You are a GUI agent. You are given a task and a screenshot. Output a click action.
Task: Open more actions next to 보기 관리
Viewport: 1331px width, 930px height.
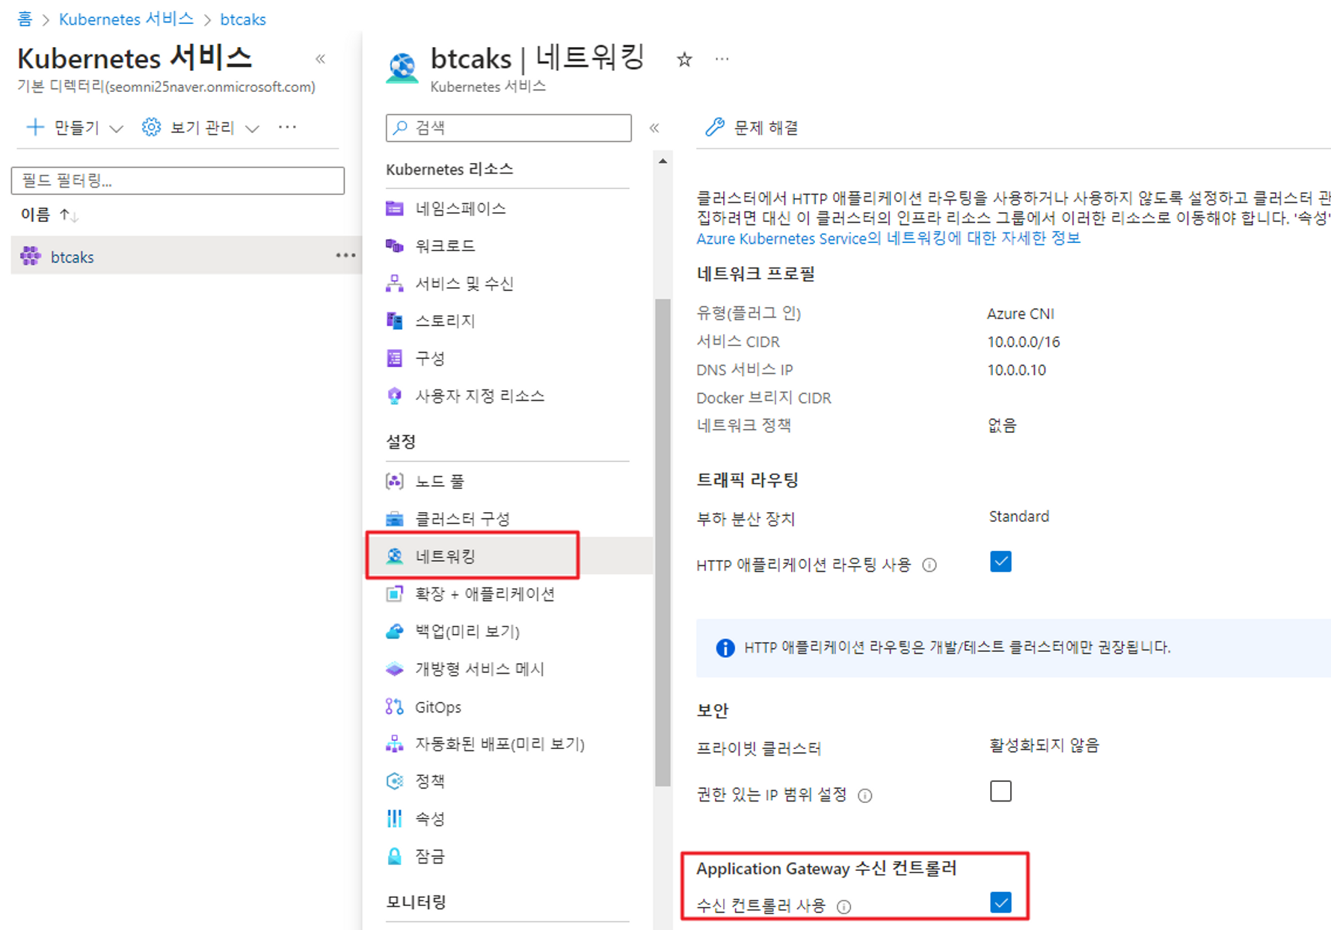[287, 127]
